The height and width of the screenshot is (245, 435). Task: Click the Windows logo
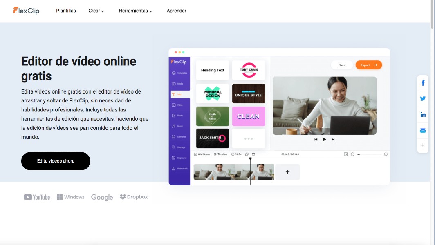[70, 197]
